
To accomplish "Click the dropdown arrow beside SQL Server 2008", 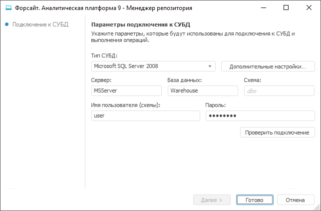I will (x=210, y=66).
